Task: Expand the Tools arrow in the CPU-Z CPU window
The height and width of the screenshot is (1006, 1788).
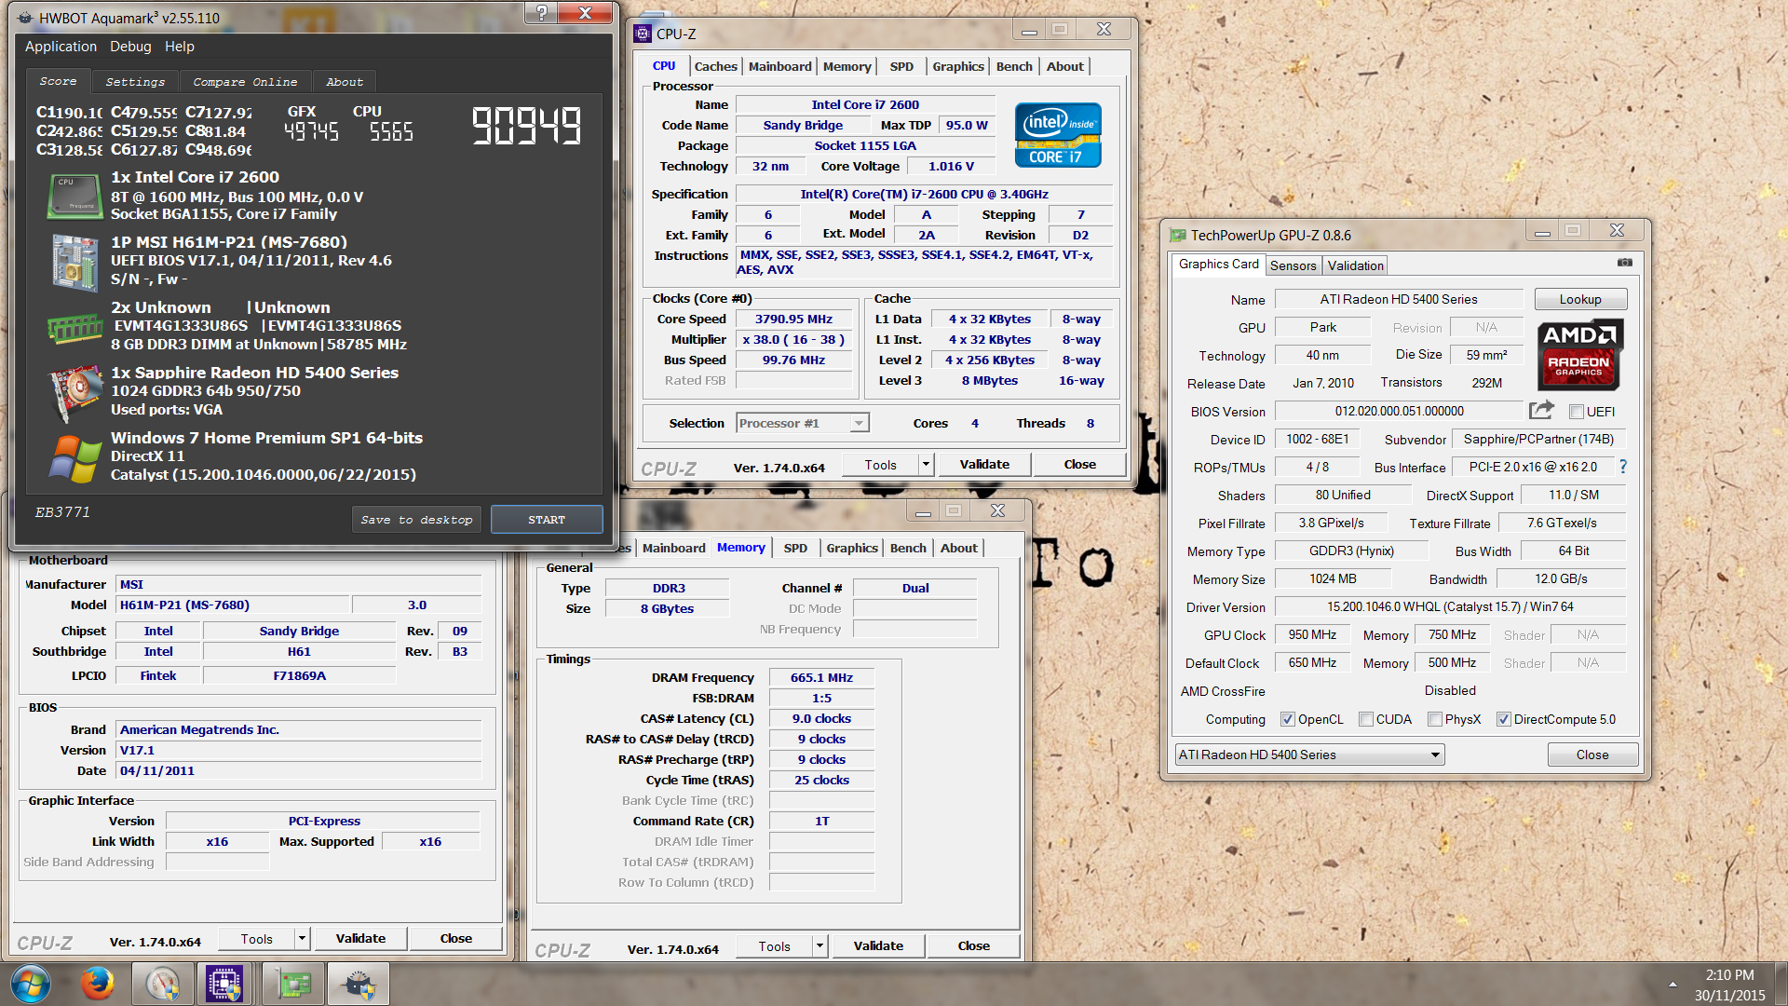Action: tap(926, 464)
